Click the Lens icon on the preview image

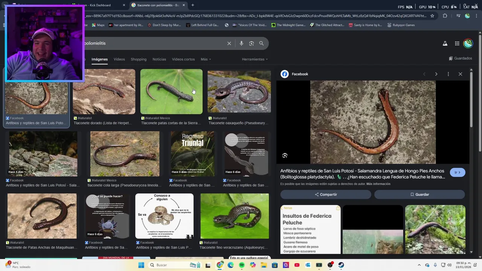tap(285, 155)
